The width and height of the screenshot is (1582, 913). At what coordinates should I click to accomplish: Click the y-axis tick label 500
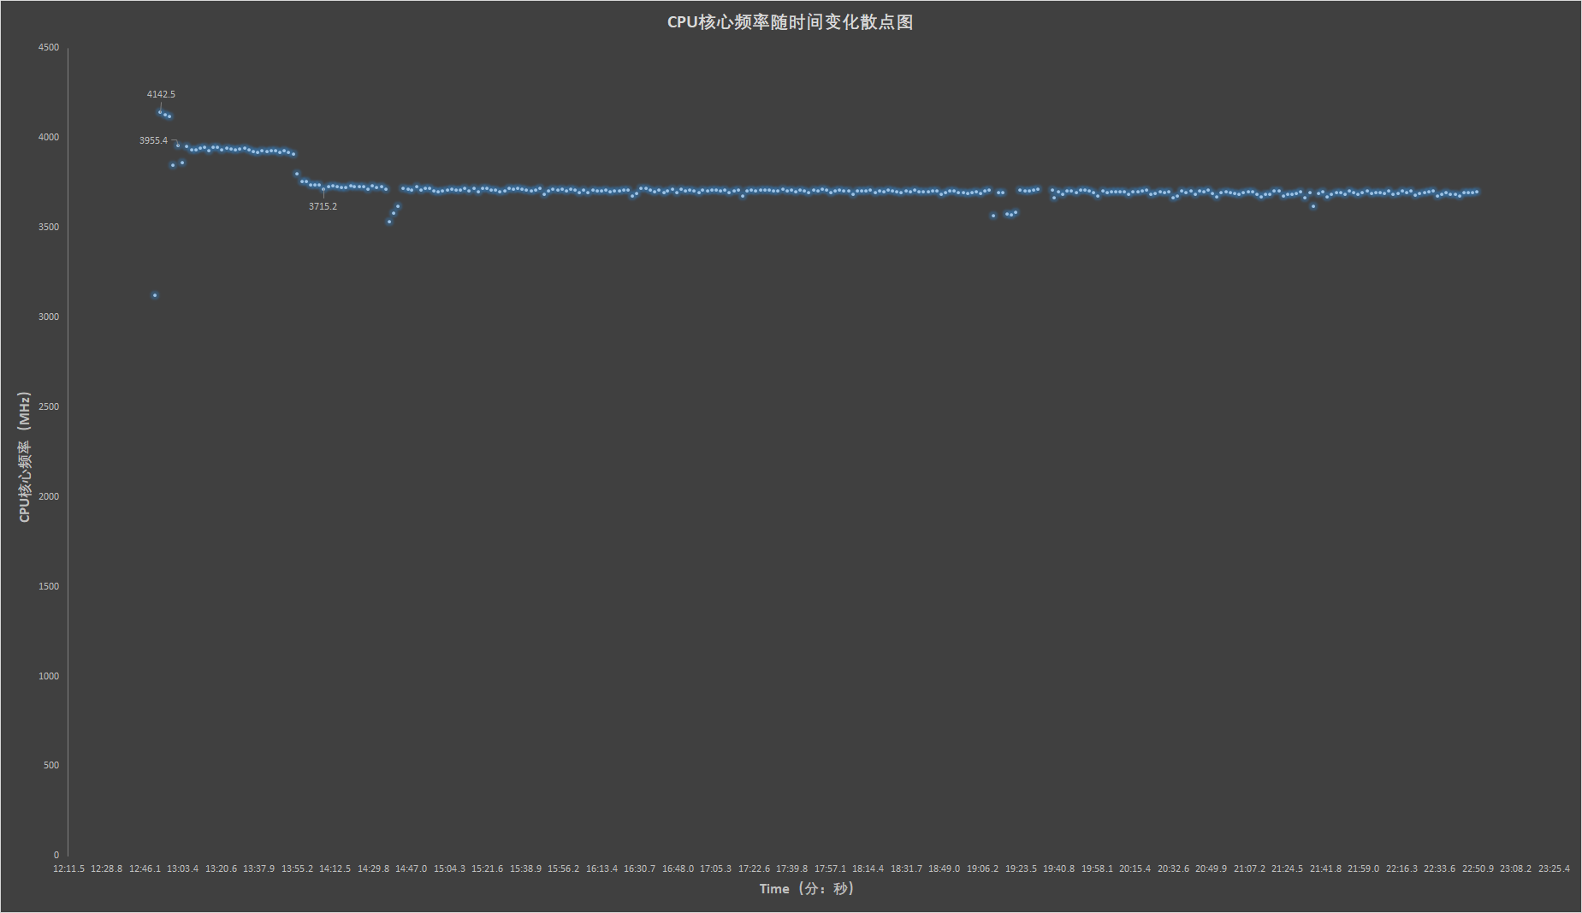point(51,765)
